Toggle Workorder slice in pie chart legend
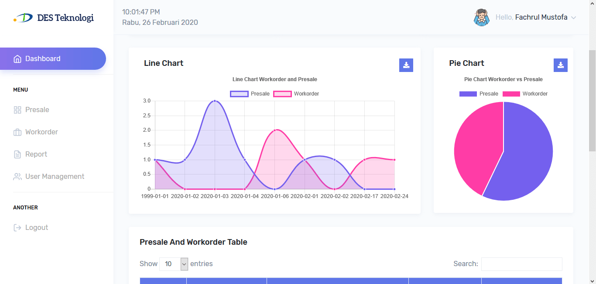Viewport: 596px width, 284px height. 525,94
